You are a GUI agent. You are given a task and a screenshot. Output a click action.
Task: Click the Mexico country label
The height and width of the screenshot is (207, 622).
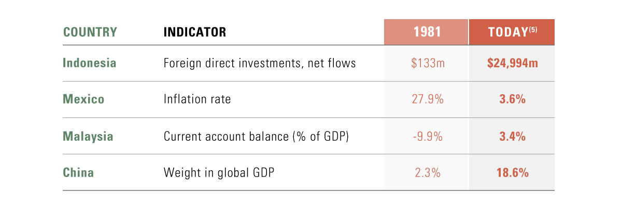click(83, 99)
